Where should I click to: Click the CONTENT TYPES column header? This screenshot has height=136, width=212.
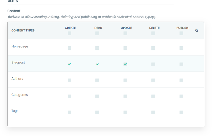tap(23, 30)
